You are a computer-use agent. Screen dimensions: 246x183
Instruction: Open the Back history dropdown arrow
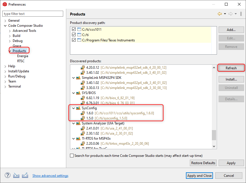(x=225, y=14)
